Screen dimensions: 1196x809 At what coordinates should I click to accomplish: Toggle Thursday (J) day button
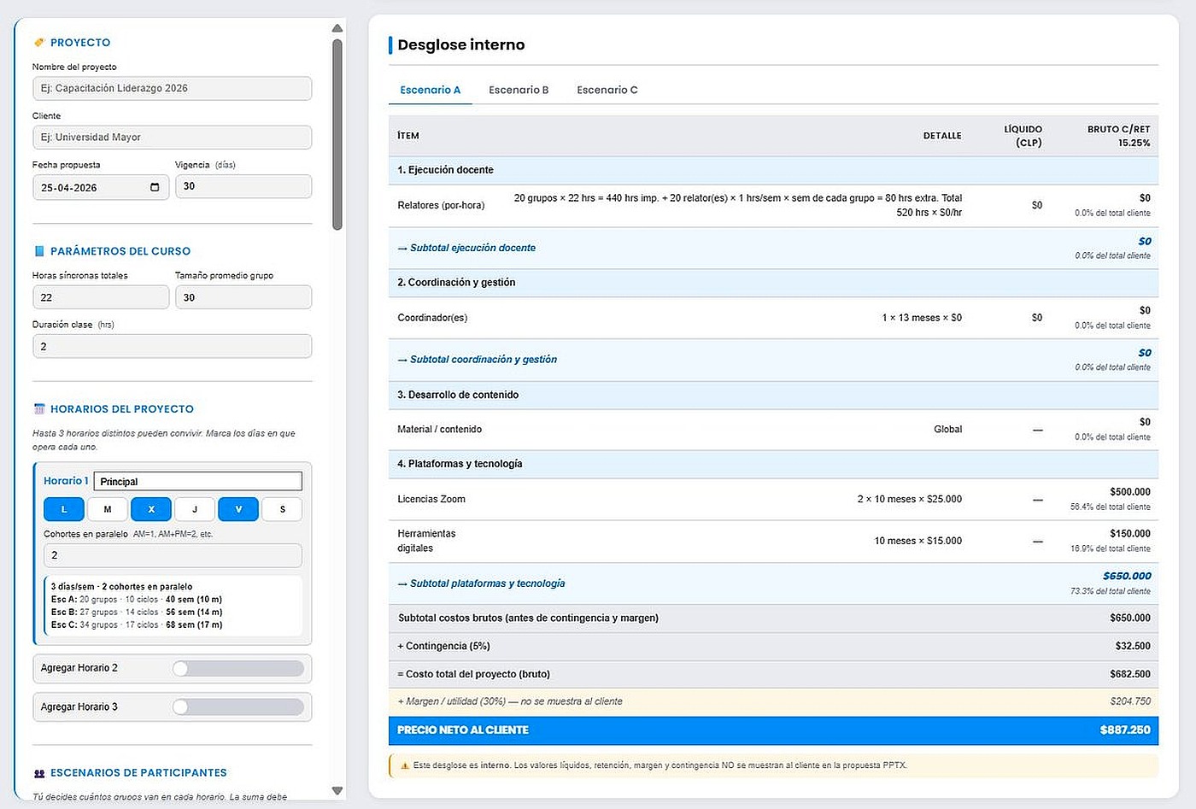pos(195,509)
